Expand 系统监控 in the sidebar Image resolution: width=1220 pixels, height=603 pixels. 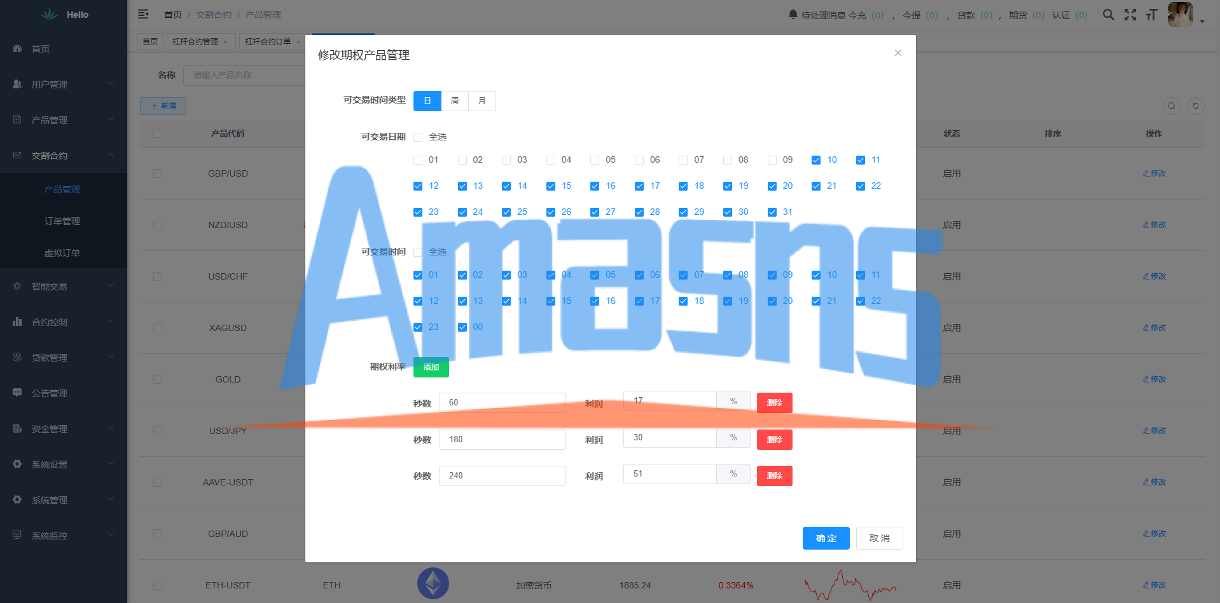pos(64,536)
